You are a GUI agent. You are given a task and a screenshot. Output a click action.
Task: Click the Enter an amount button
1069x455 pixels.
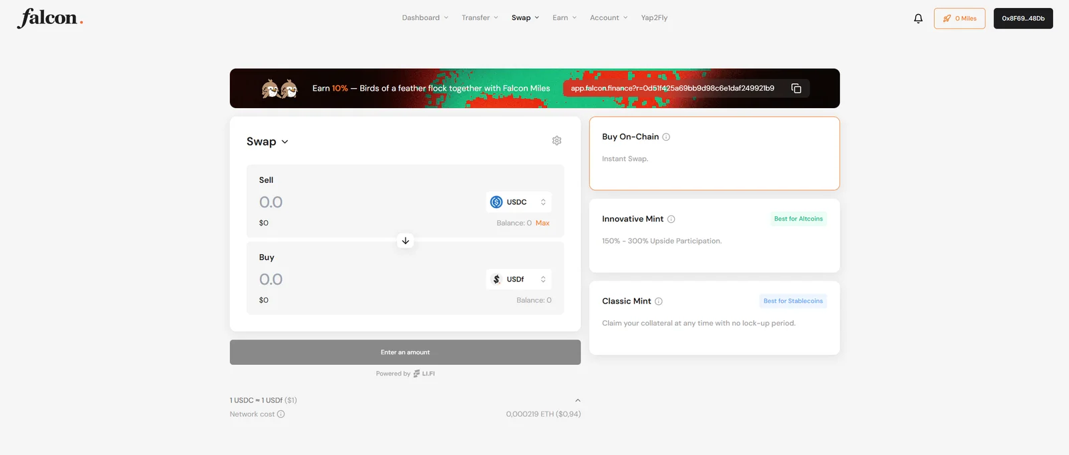click(405, 352)
